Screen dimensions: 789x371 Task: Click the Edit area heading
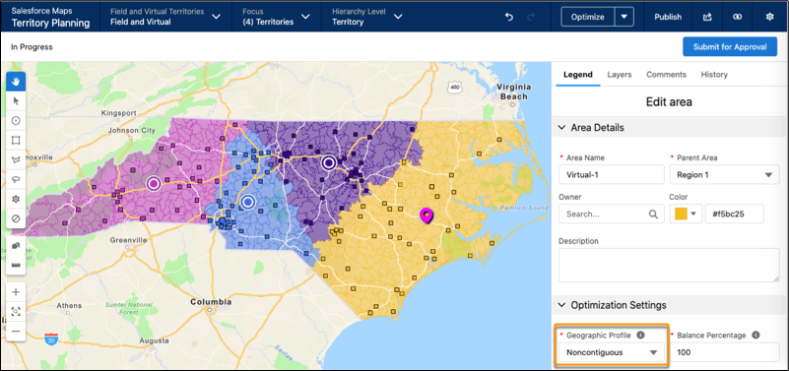pyautogui.click(x=669, y=102)
